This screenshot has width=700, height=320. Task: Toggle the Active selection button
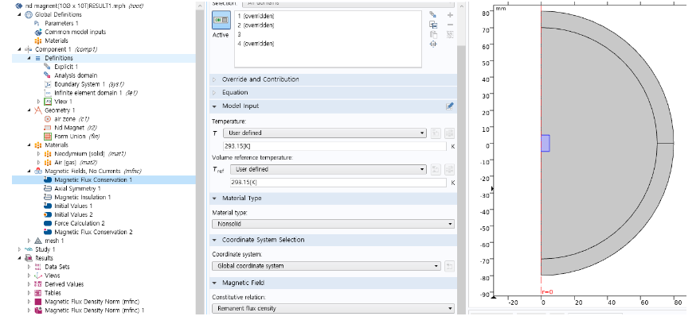pyautogui.click(x=221, y=24)
